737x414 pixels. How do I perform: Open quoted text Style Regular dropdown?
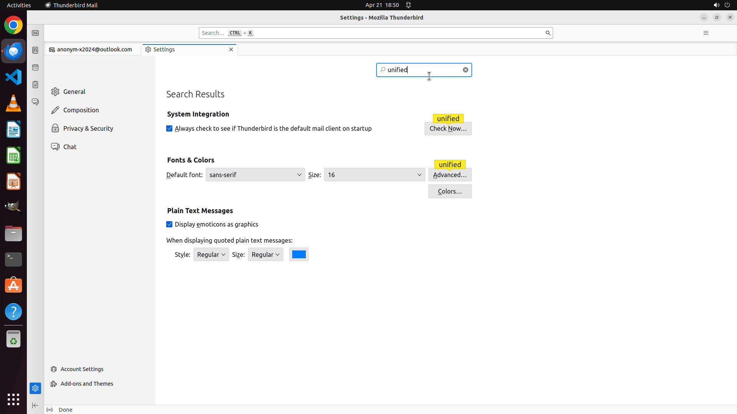click(x=211, y=255)
